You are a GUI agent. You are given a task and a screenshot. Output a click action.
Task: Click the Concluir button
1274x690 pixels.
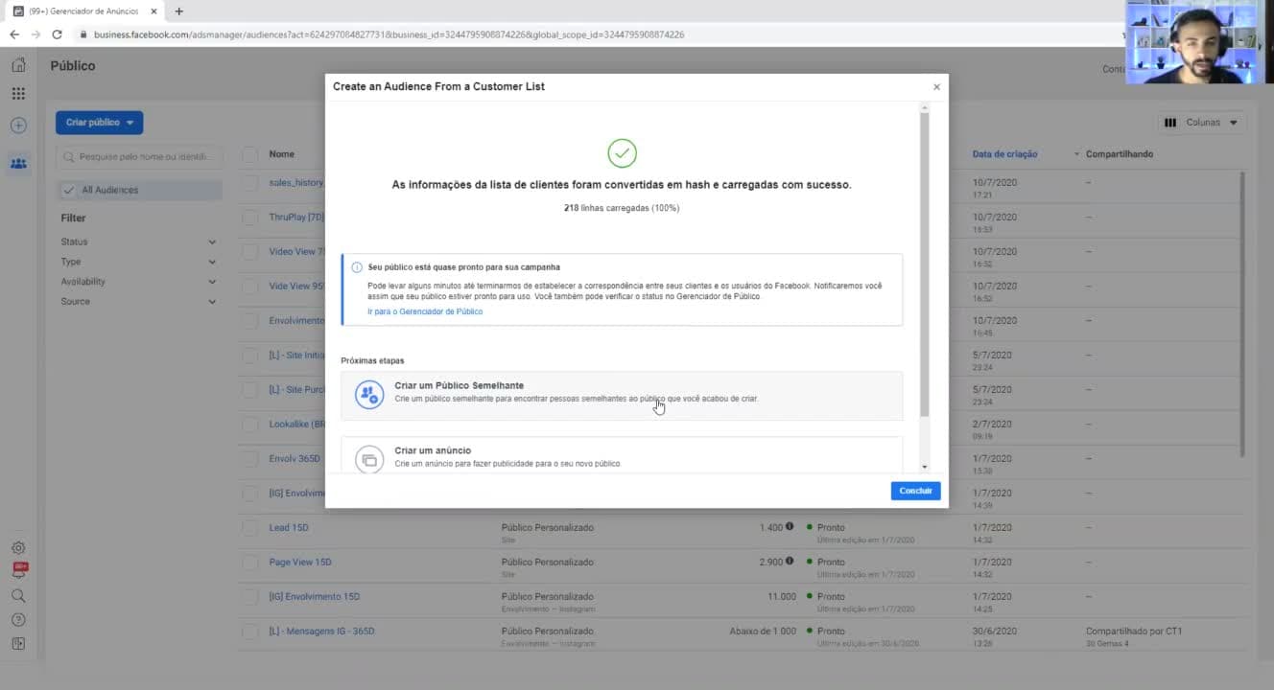pyautogui.click(x=915, y=491)
